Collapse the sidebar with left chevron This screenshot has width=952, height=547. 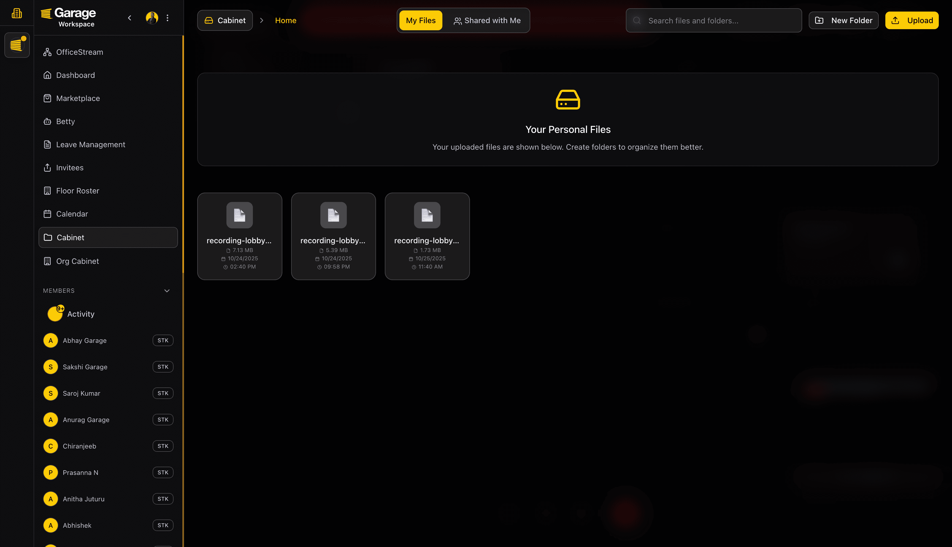click(x=130, y=18)
